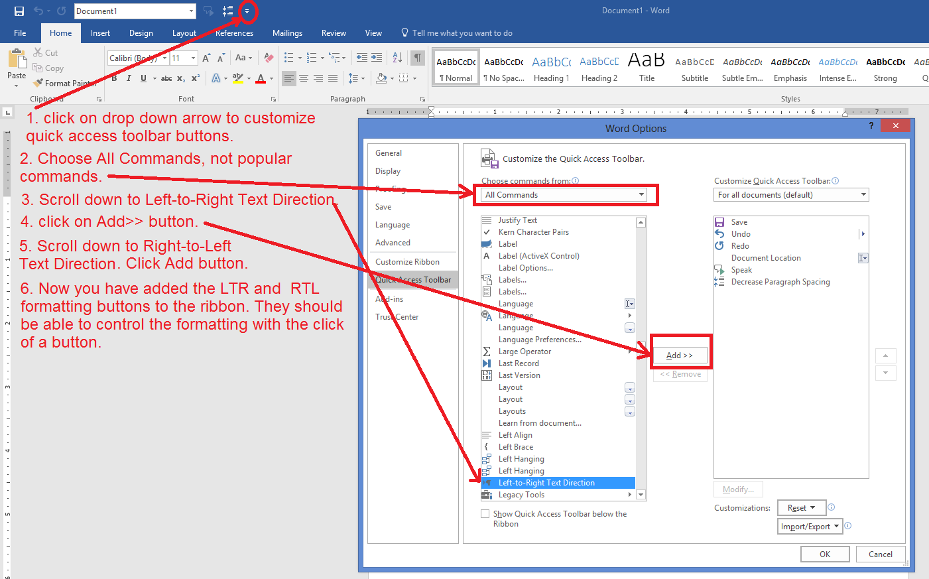Toggle Italic formatting

tap(129, 78)
